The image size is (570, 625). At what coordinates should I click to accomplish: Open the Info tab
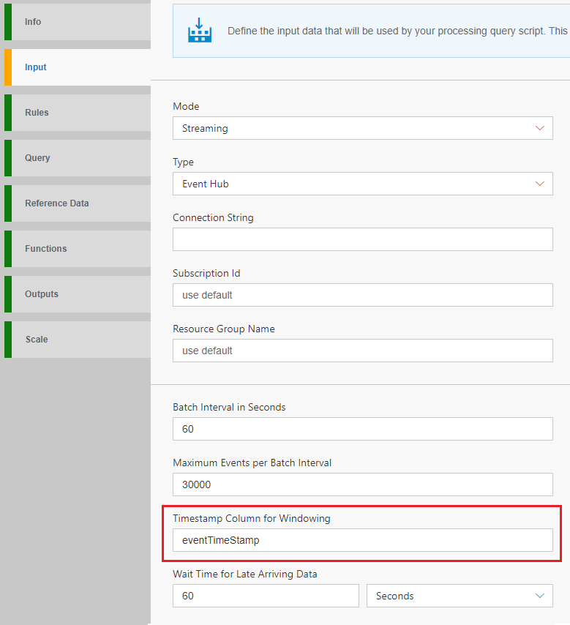pyautogui.click(x=77, y=22)
